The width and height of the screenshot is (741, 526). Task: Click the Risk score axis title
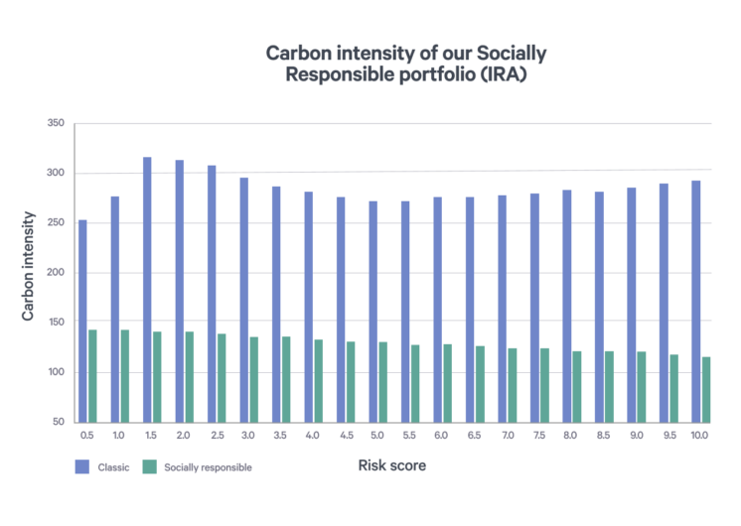point(391,464)
